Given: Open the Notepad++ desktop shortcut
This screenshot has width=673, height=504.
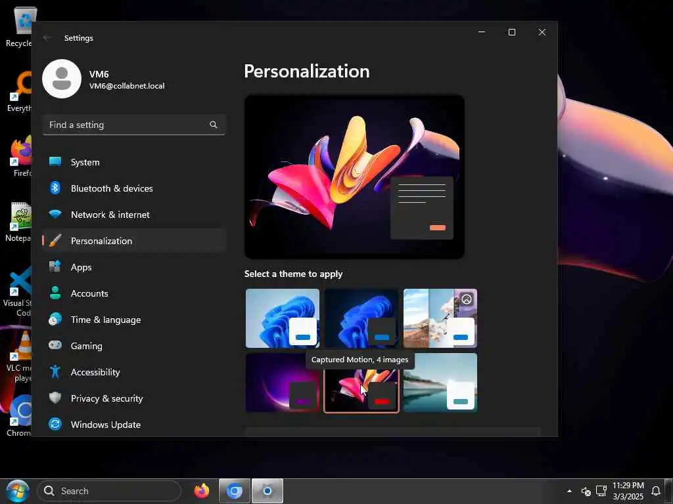Looking at the screenshot, I should click(x=19, y=222).
